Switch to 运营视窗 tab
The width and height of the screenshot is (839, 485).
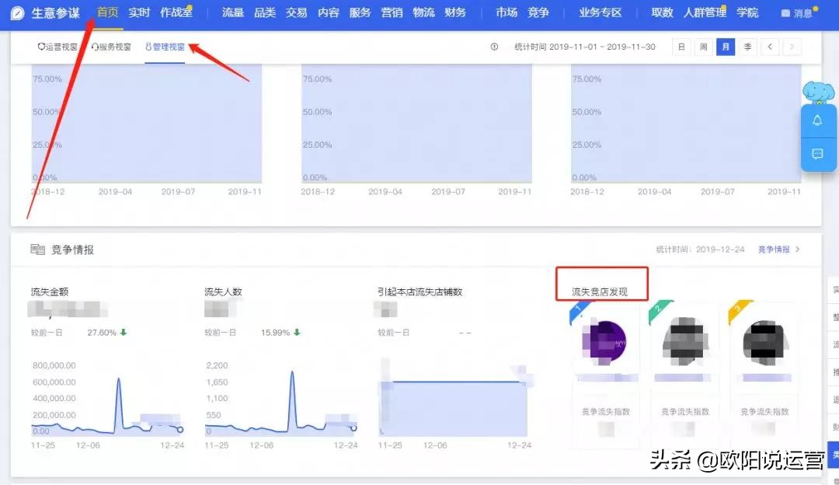click(x=57, y=47)
